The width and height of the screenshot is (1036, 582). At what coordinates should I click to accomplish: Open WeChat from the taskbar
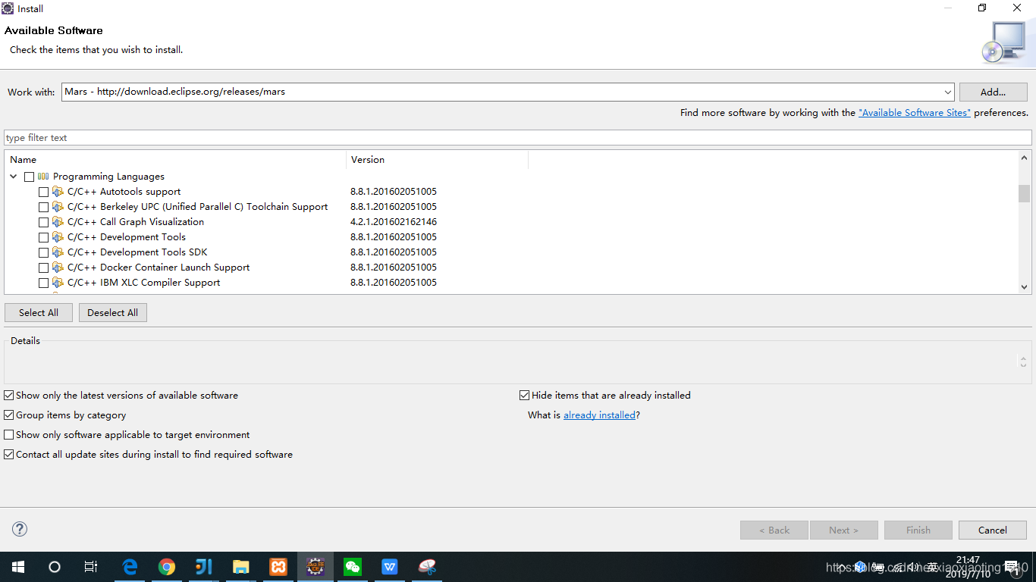tap(353, 567)
